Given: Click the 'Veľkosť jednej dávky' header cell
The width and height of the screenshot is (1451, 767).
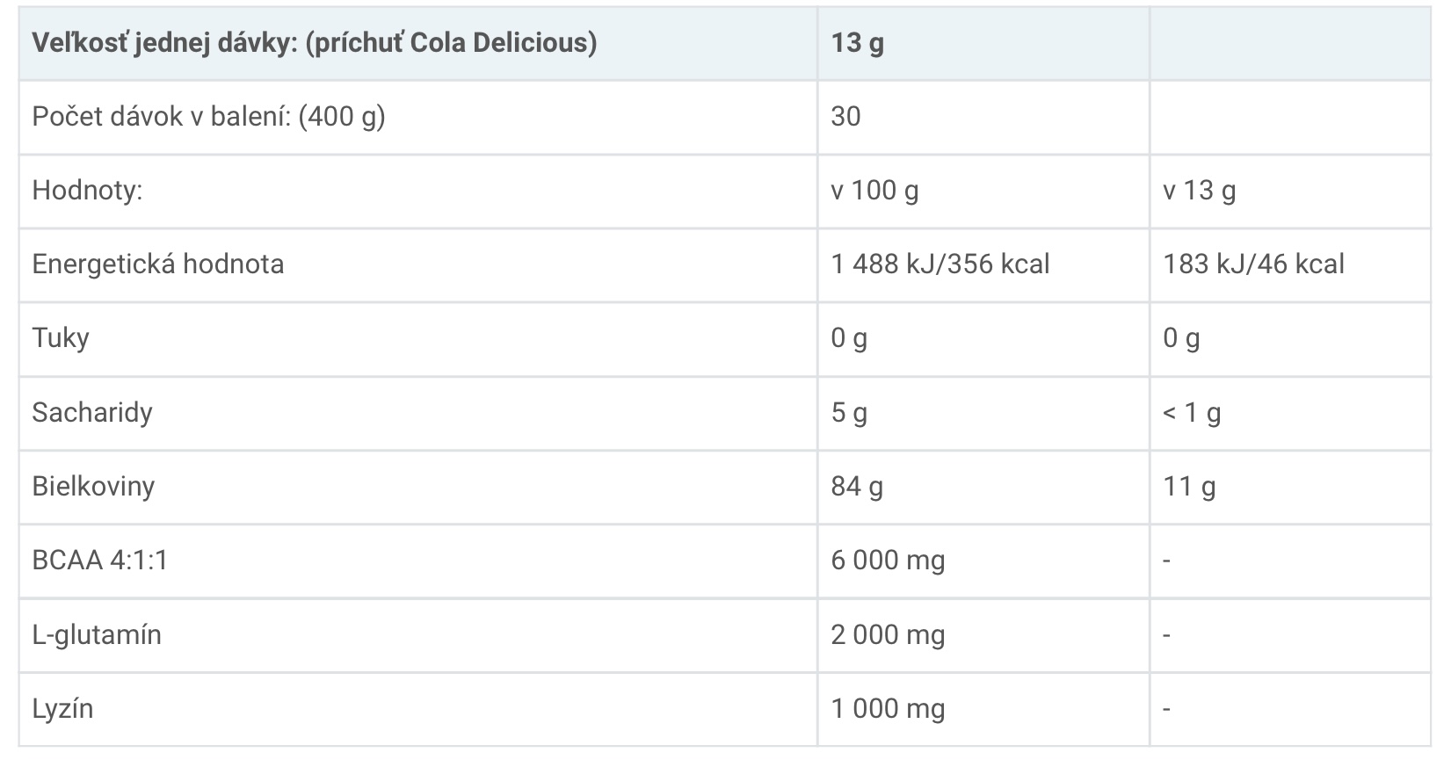Looking at the screenshot, I should (x=418, y=43).
